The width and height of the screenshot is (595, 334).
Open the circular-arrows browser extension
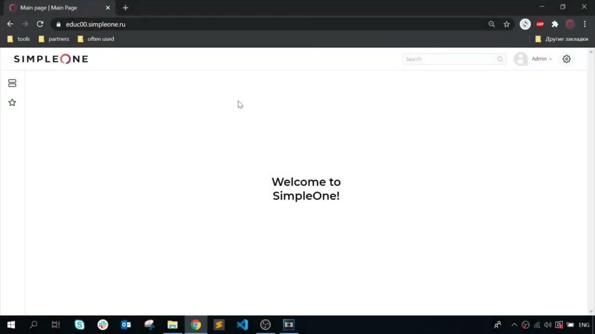pyautogui.click(x=525, y=24)
